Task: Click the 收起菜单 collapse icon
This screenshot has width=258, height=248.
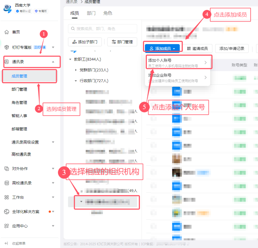Action: (x=6, y=243)
